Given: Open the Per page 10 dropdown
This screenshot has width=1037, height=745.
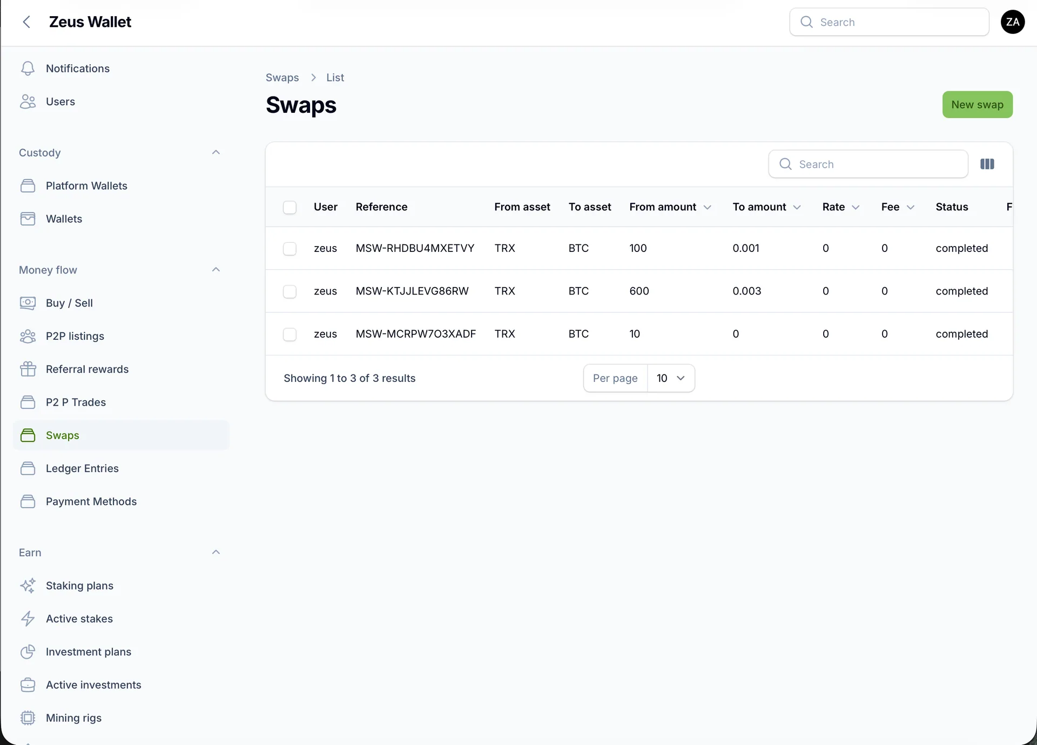Looking at the screenshot, I should point(671,378).
